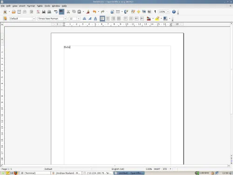The width and height of the screenshot is (233, 175).
Task: Open the View menu
Action: click(15, 6)
